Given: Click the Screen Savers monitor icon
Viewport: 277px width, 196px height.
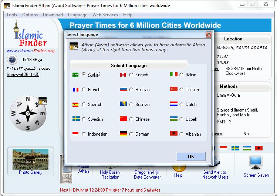Looking at the screenshot, I should (256, 163).
